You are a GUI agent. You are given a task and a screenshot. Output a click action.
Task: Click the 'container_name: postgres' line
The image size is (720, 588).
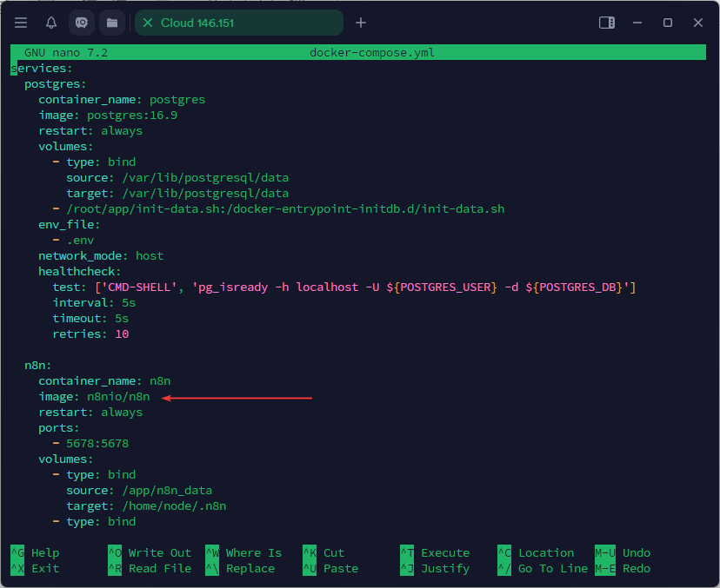pos(122,100)
